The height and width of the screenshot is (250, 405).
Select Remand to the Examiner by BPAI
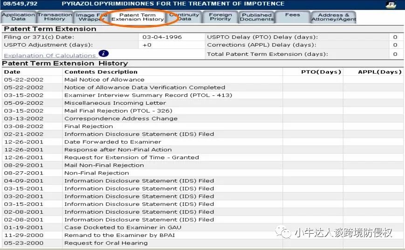click(x=202, y=235)
